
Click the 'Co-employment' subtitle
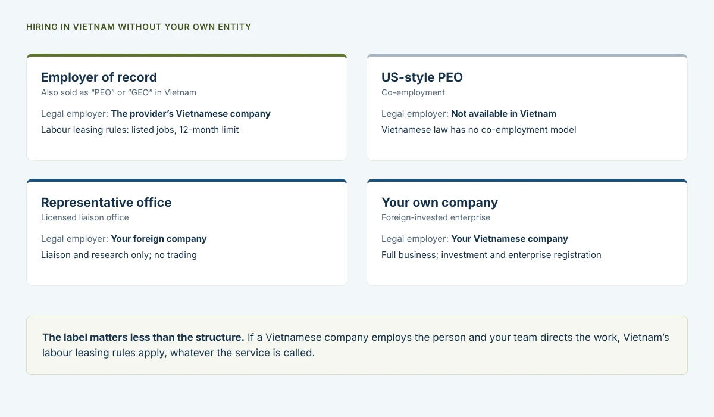tap(413, 93)
